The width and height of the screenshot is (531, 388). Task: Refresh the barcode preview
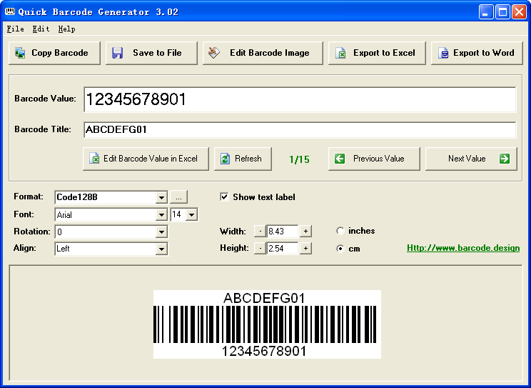pos(243,159)
